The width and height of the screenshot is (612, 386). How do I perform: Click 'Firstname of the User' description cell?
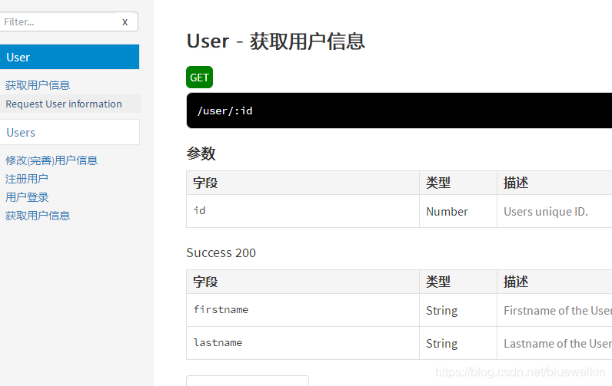click(554, 310)
